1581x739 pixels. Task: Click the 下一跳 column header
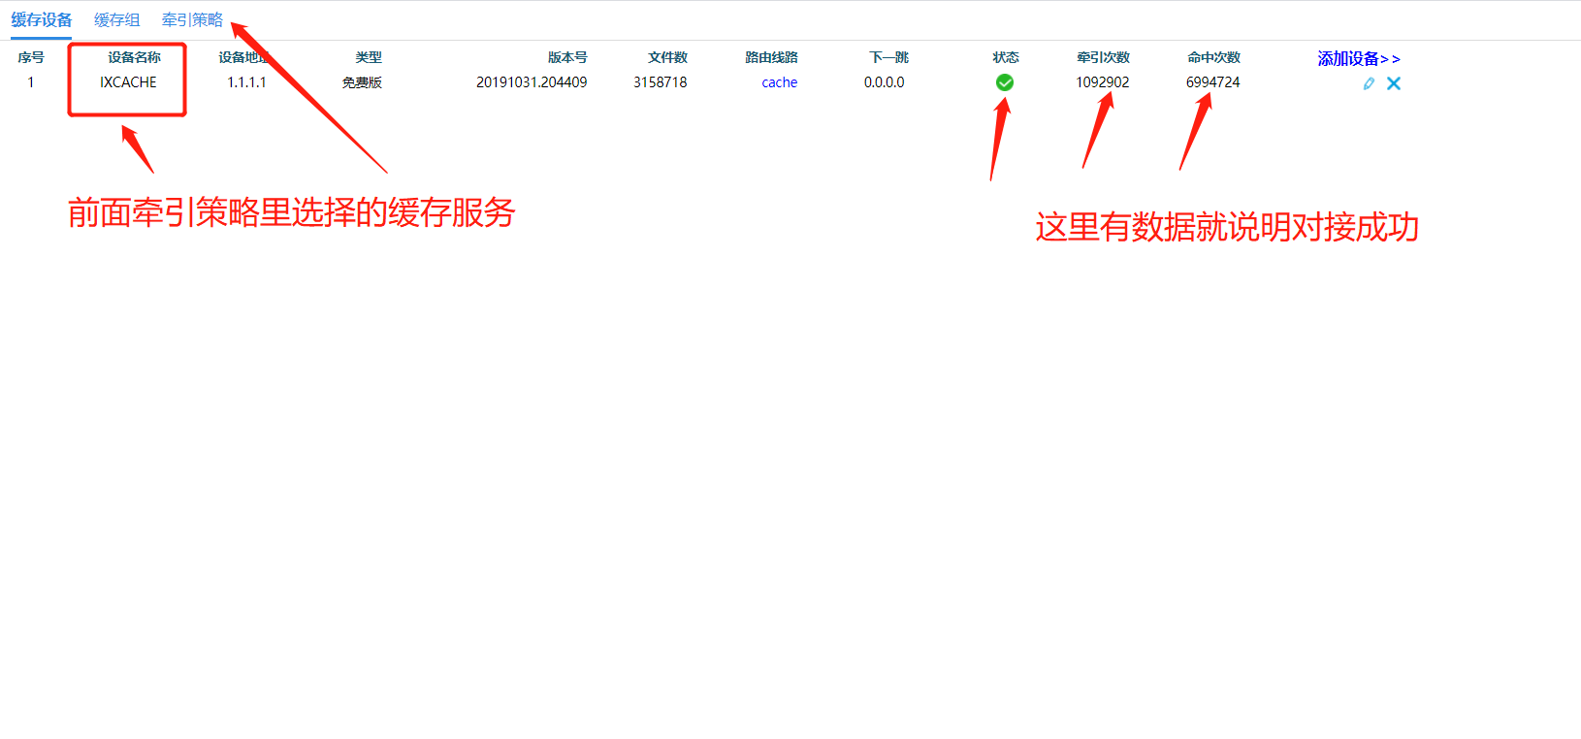click(888, 57)
